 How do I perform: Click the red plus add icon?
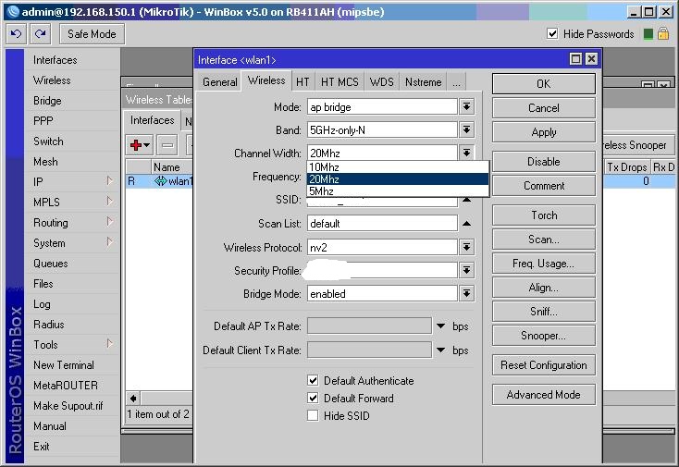pos(140,145)
